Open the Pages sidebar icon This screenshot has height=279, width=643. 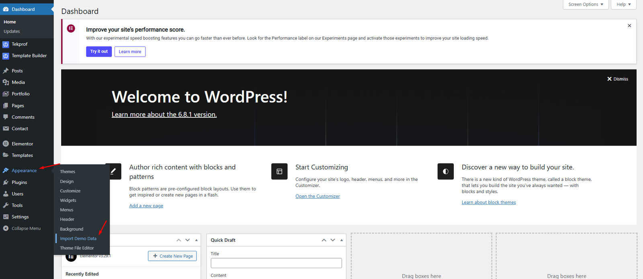point(6,106)
